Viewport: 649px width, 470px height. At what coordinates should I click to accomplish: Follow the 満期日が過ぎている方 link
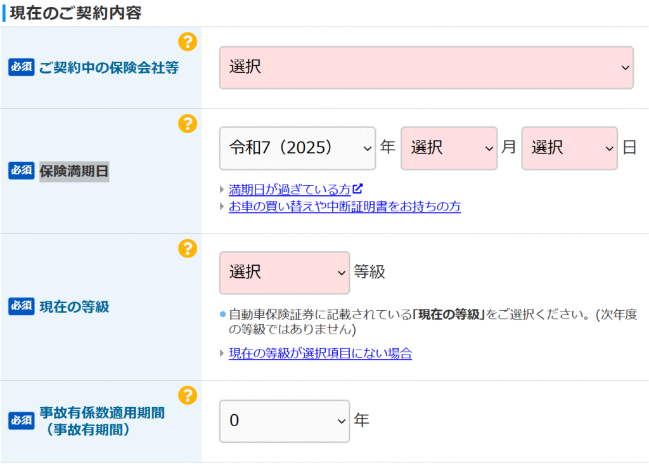tap(290, 189)
